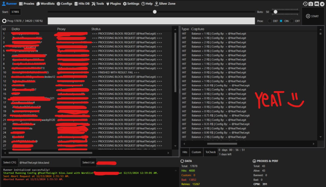Click the Data column header
Screen dimensions: 326x187
[16, 29]
